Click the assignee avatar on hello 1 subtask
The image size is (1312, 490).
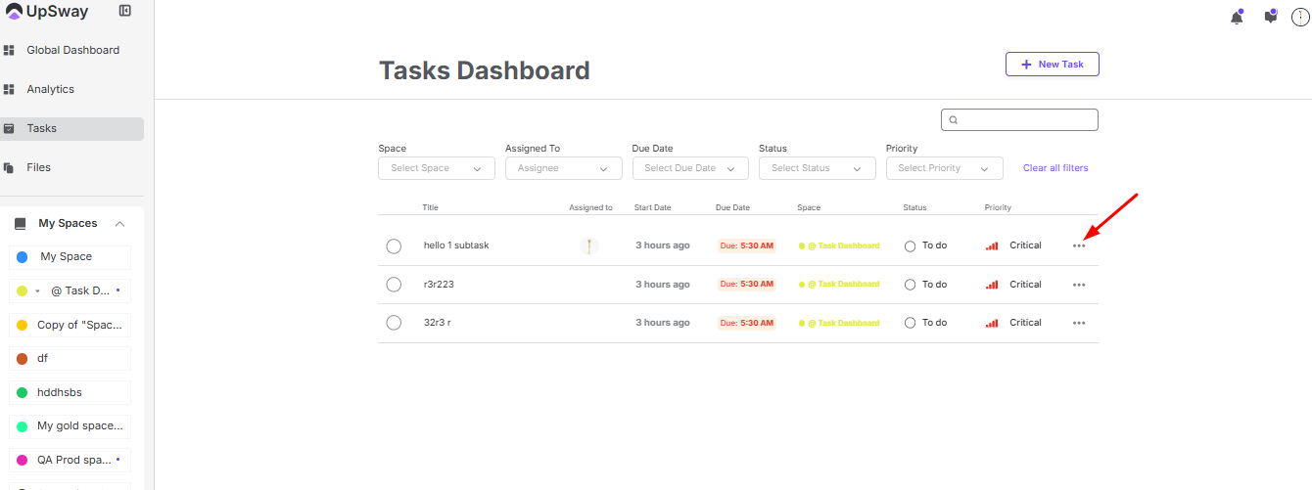[588, 245]
